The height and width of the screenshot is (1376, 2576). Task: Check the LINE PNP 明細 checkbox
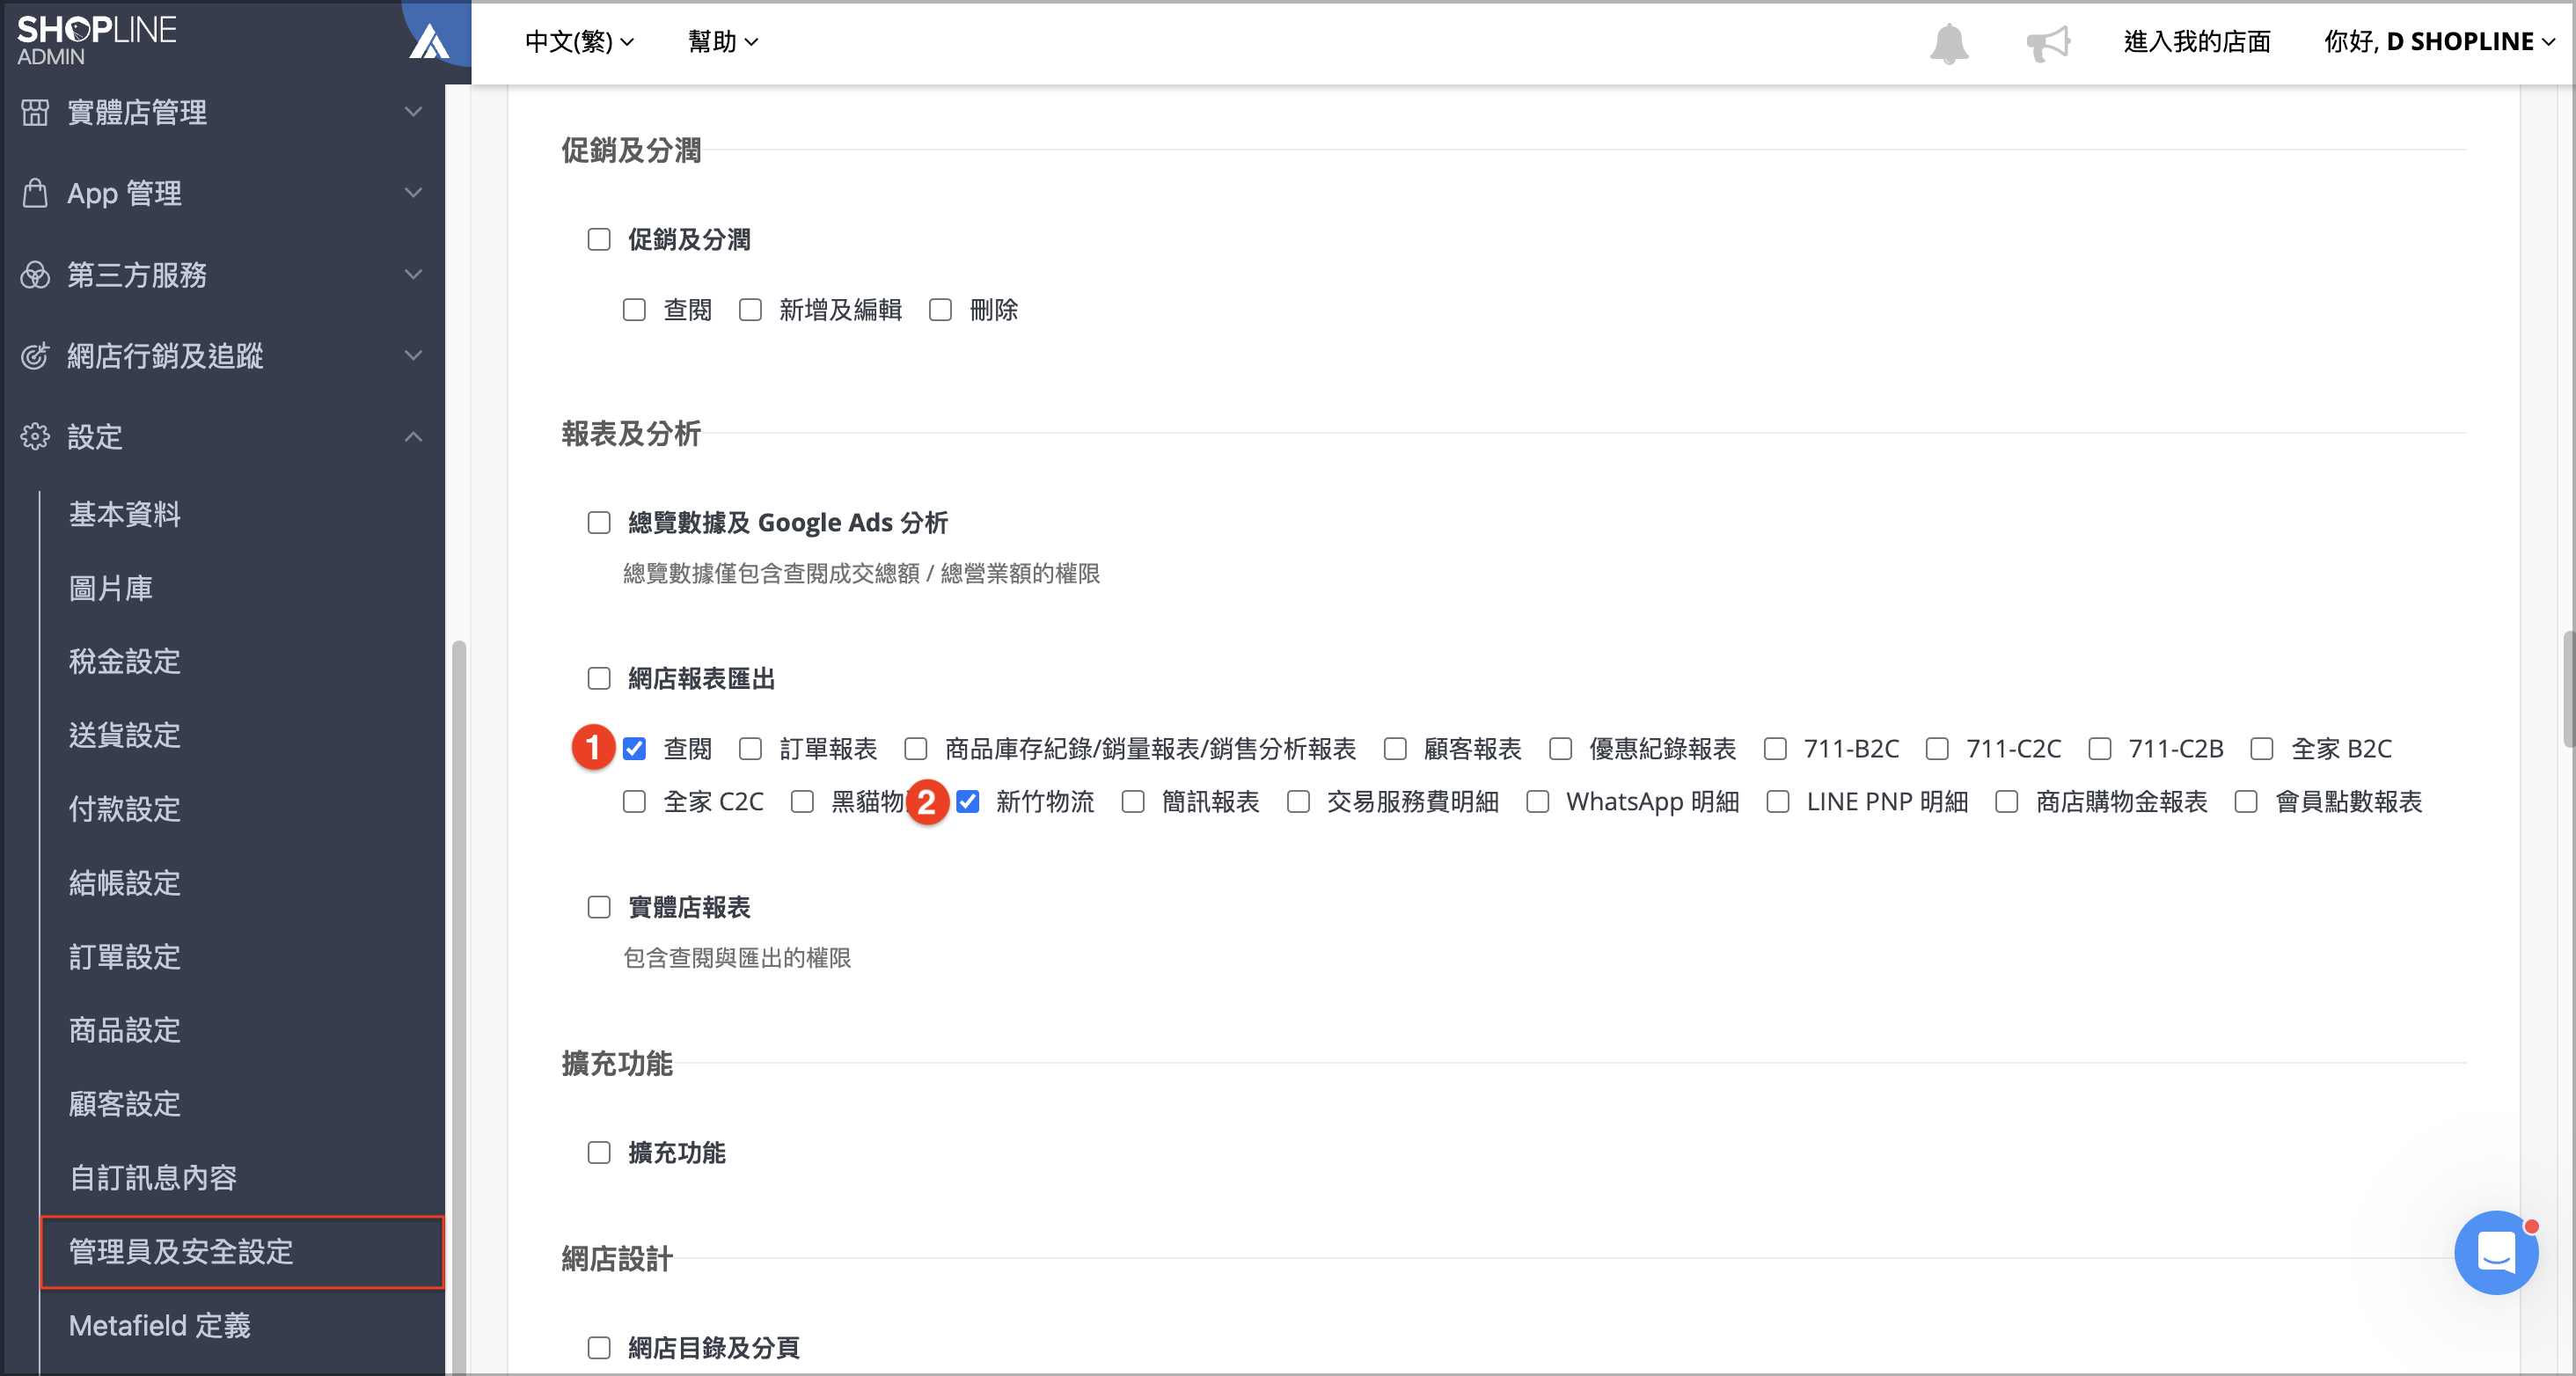1778,802
